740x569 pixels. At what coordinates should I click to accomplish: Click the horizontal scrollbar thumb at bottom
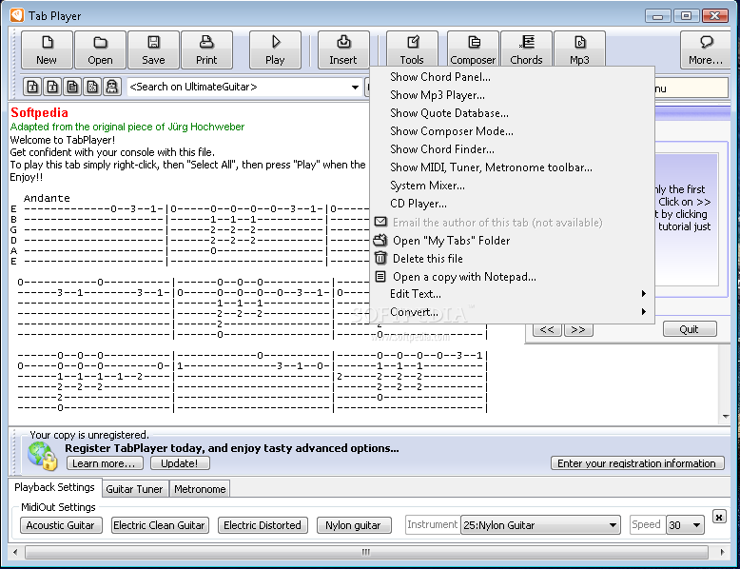click(366, 552)
